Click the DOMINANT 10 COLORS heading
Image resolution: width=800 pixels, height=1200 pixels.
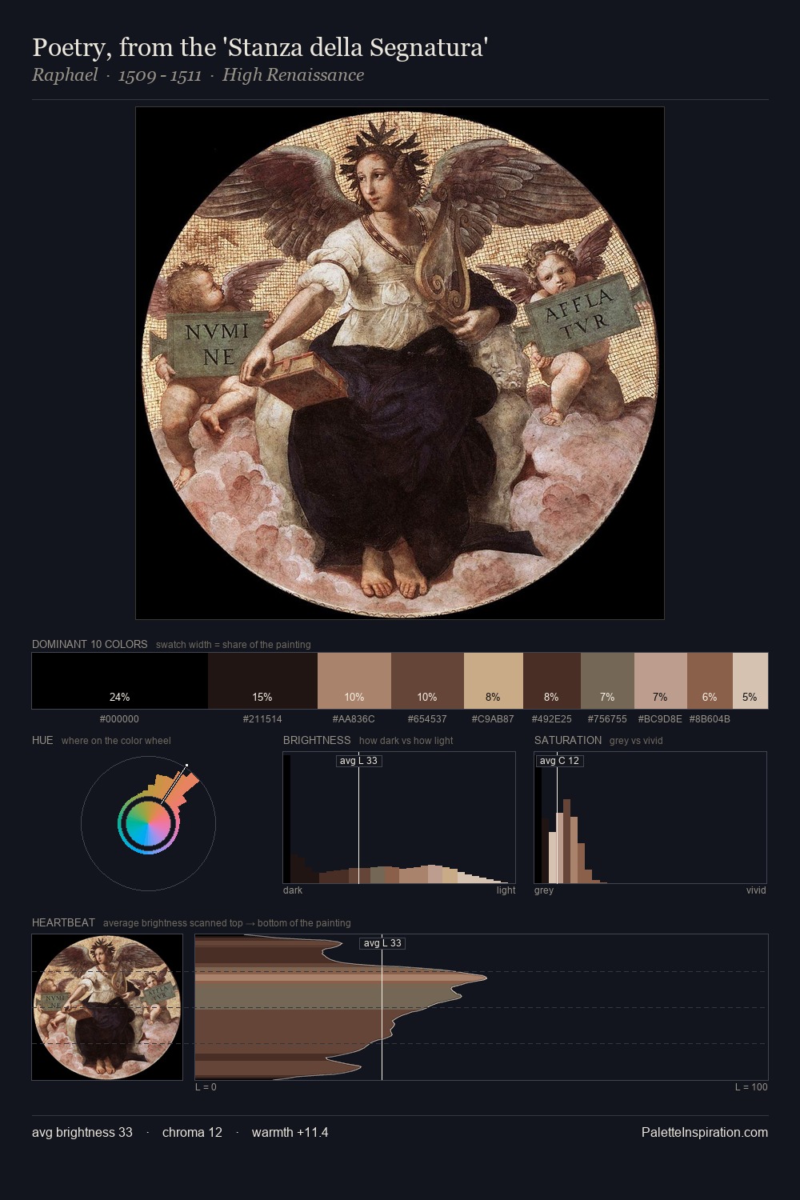(x=90, y=644)
